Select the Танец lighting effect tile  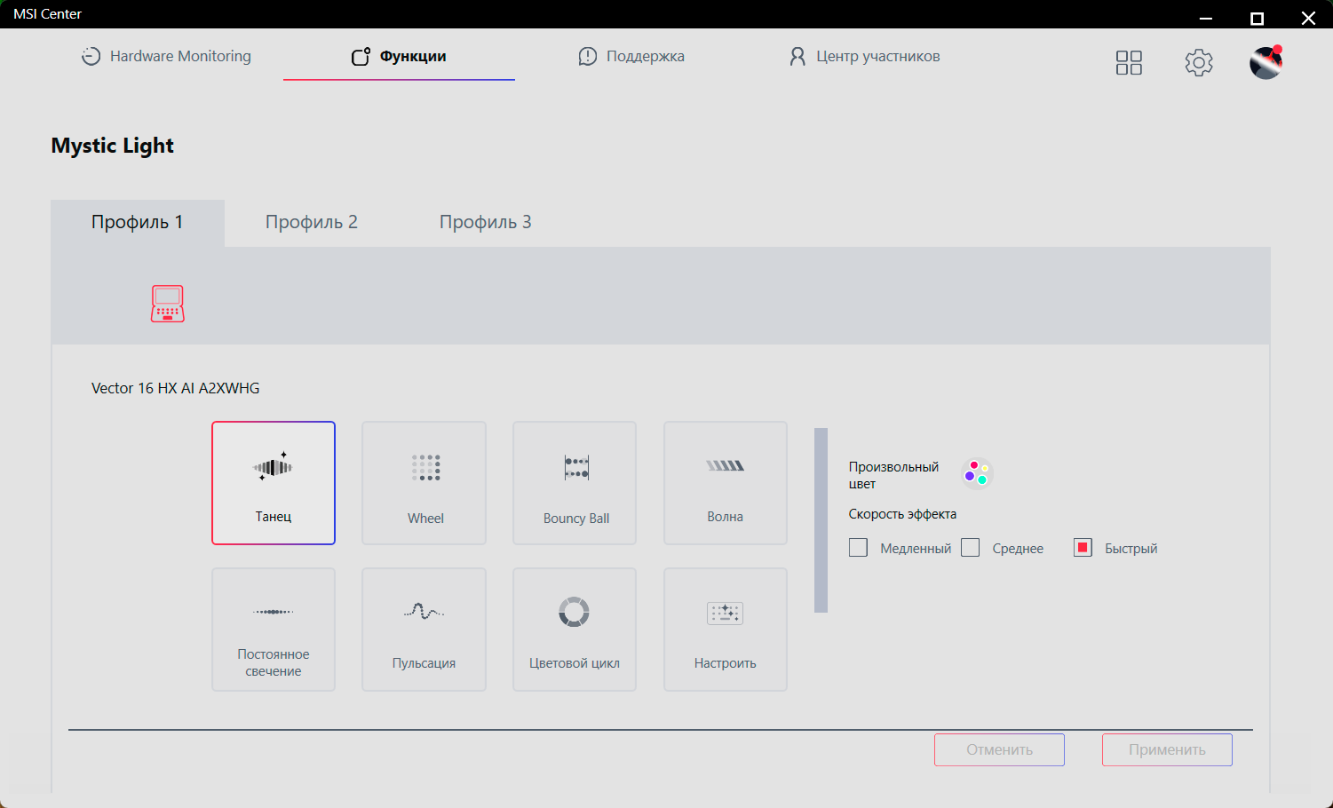pos(274,483)
